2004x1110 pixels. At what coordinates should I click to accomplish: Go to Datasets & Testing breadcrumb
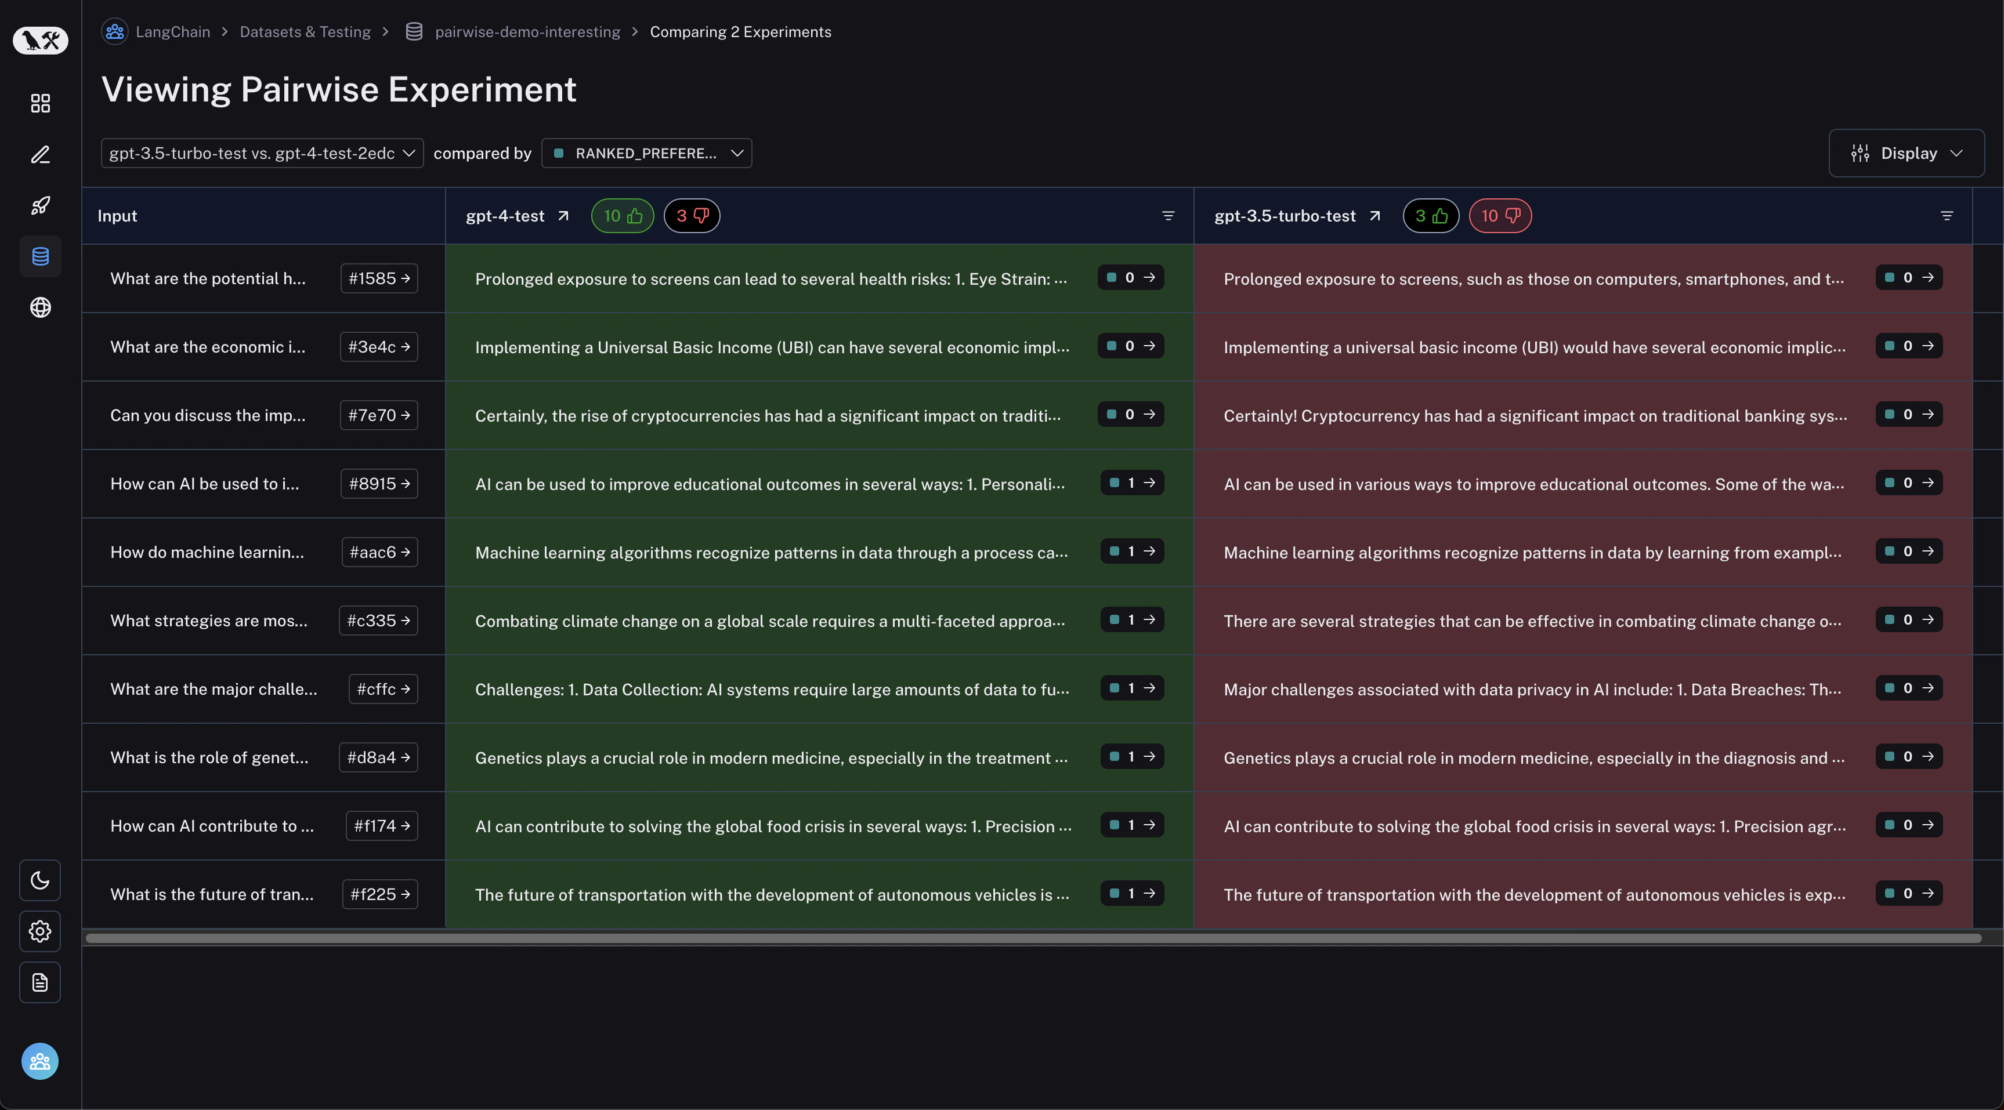pyautogui.click(x=305, y=32)
